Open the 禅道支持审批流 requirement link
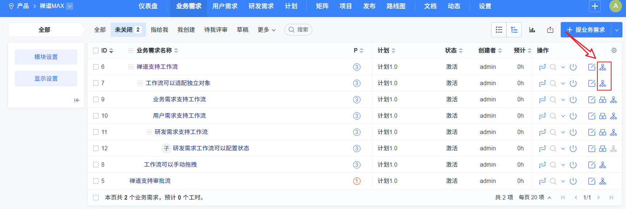 150,181
